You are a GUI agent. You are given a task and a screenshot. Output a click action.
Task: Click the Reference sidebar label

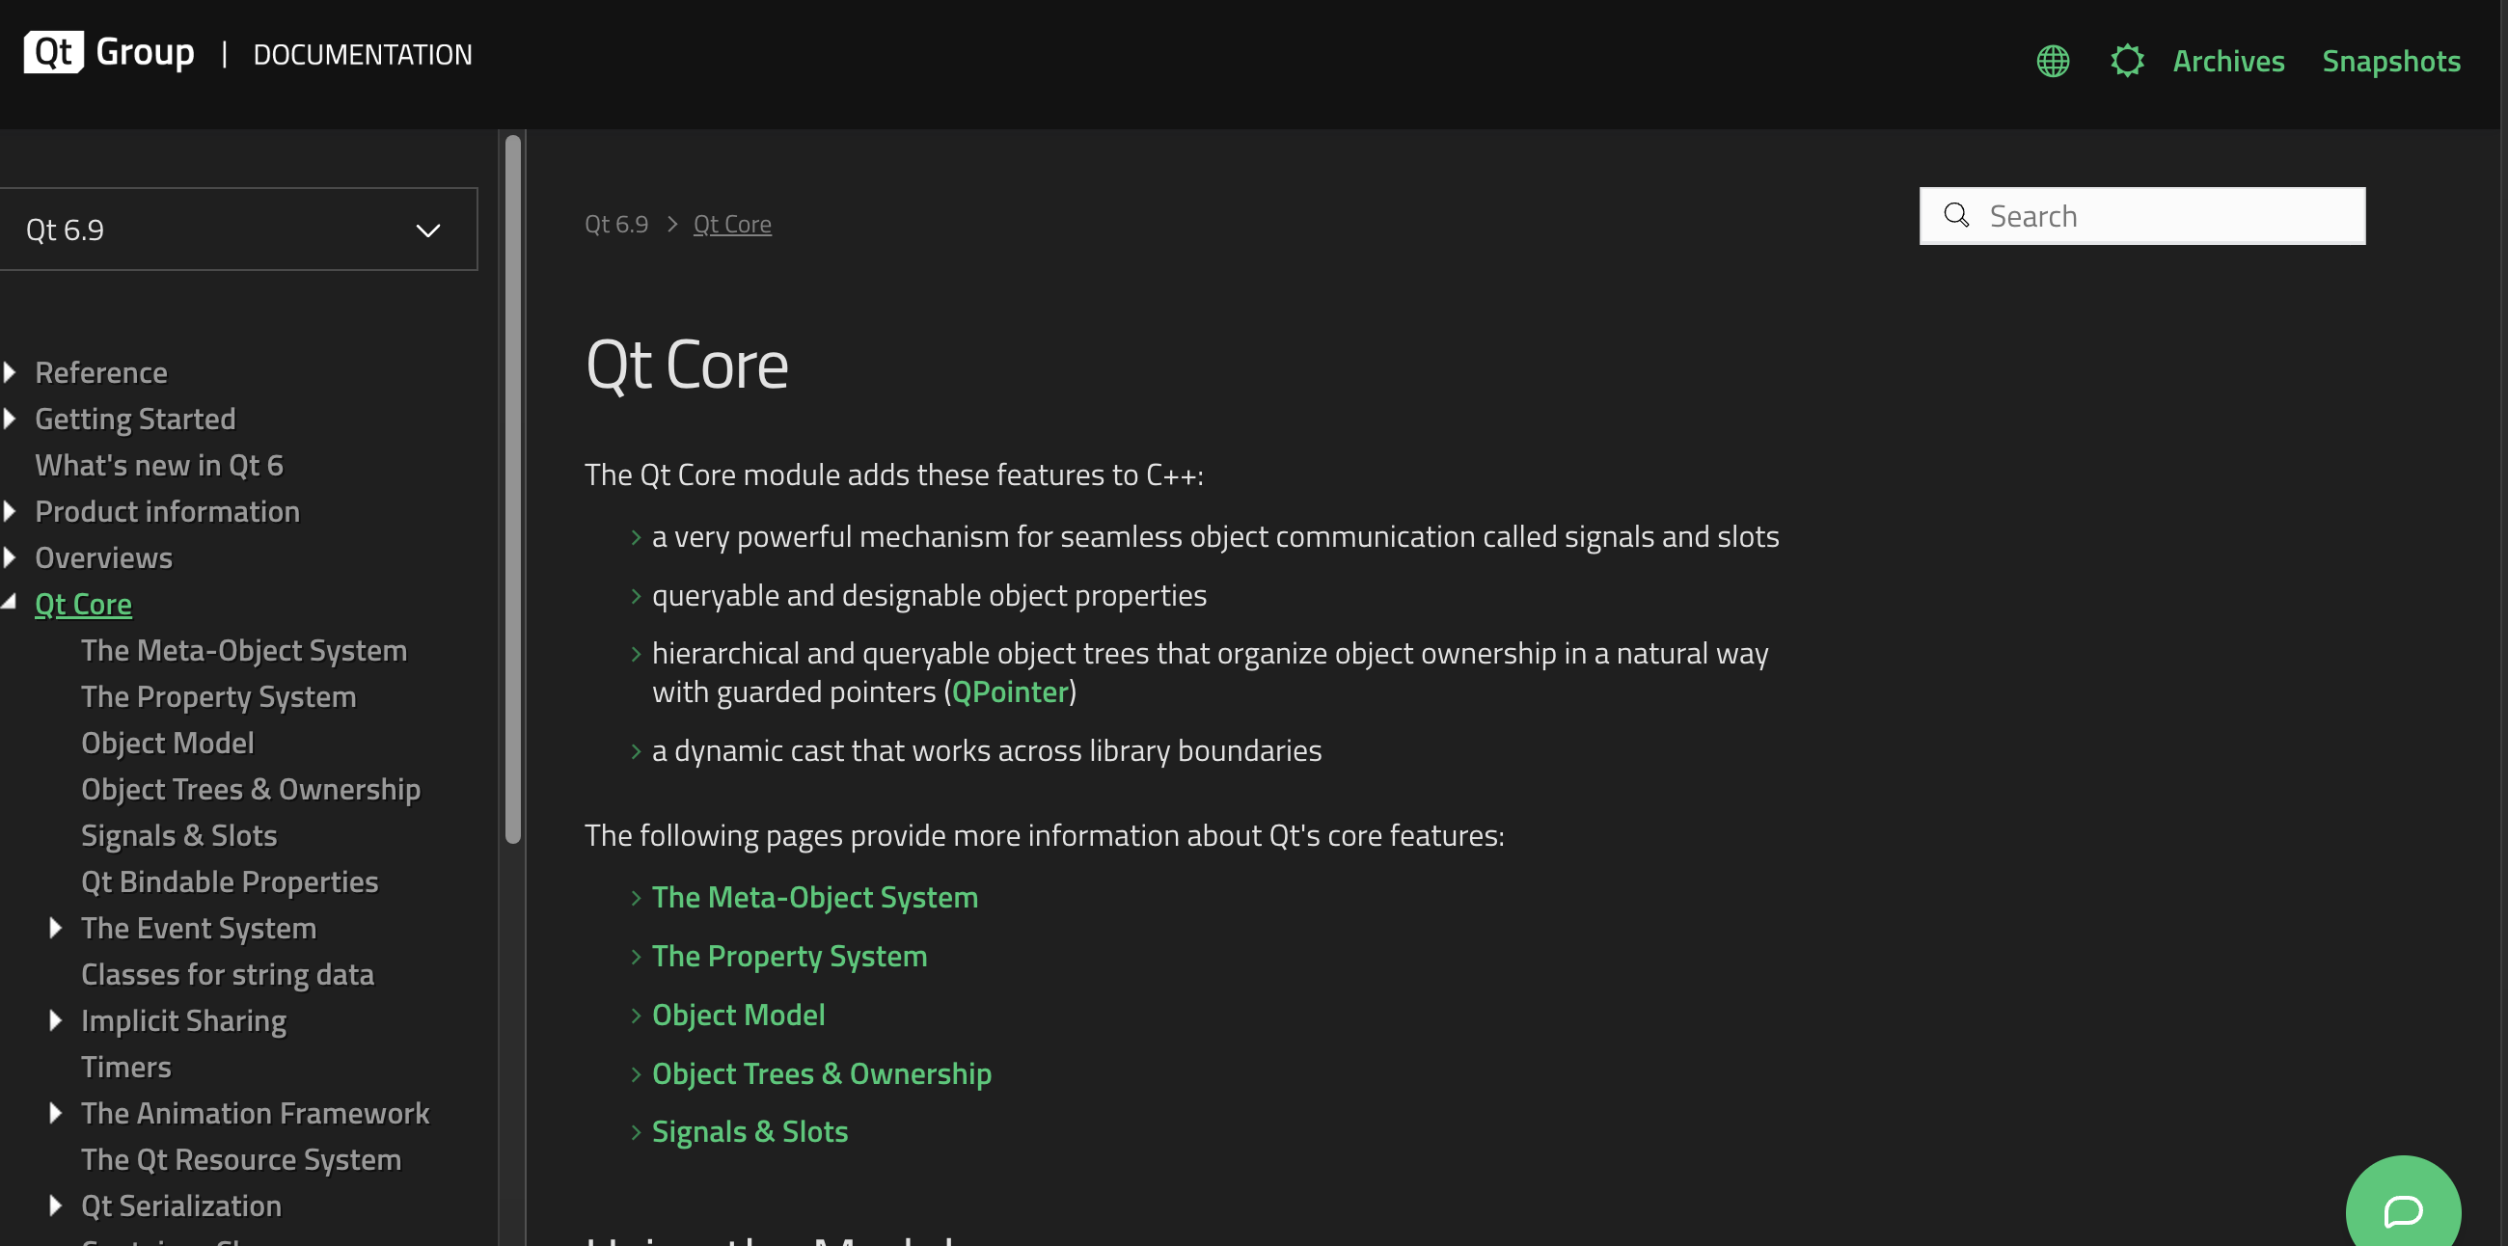[x=101, y=373]
